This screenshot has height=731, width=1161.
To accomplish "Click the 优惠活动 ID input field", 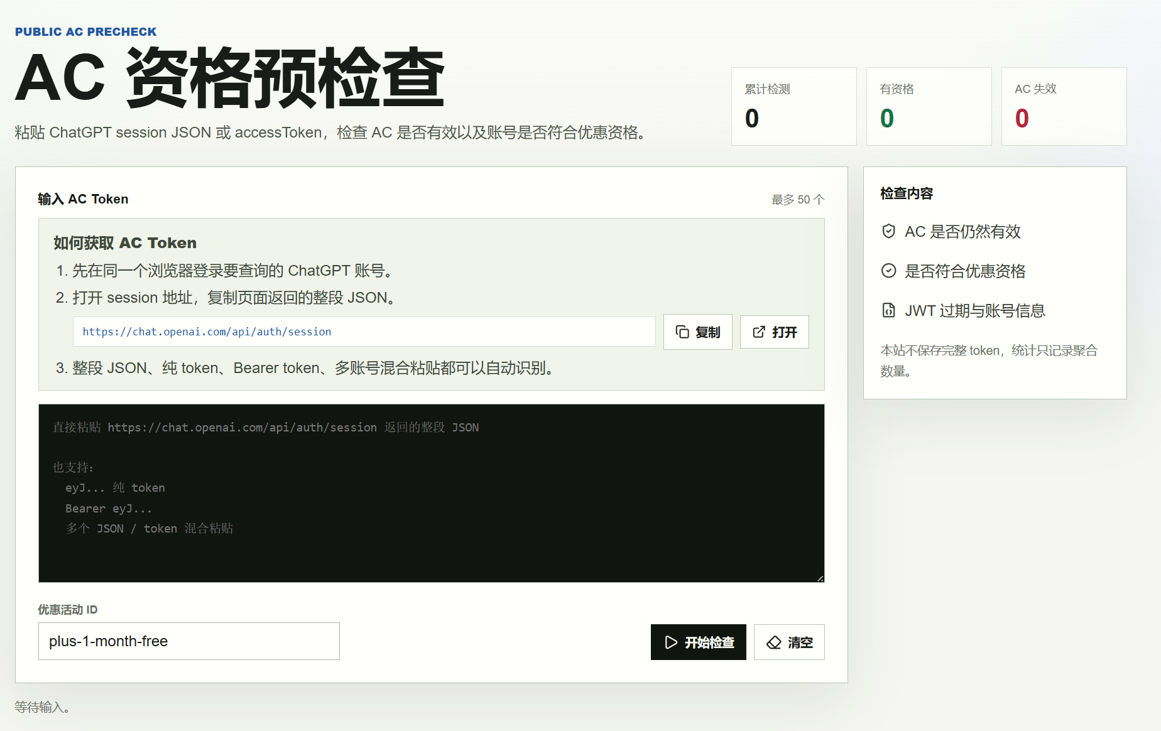I will tap(189, 641).
